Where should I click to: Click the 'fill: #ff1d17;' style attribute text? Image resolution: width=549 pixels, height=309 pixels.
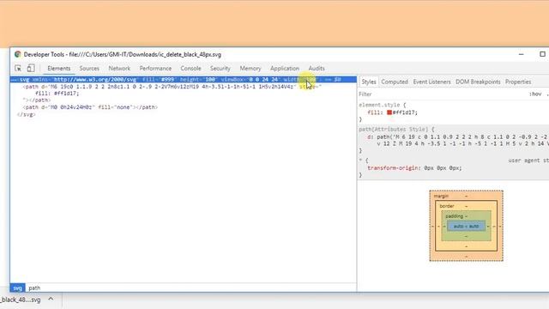[x=57, y=94]
